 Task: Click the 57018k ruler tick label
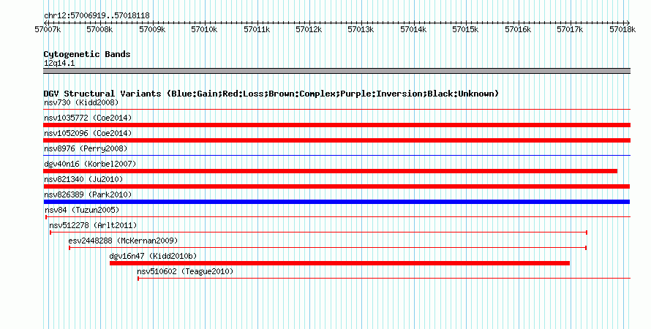click(x=622, y=30)
